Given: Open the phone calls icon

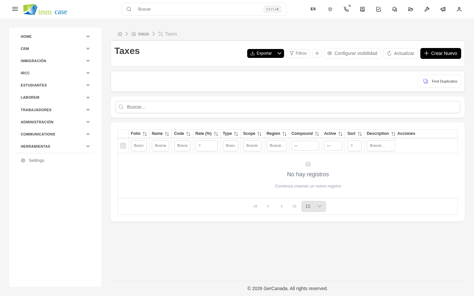Looking at the screenshot, I should (346, 9).
